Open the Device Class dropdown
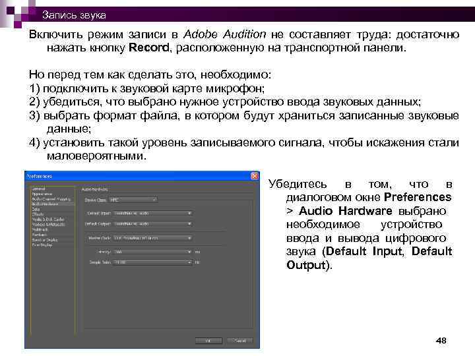This screenshot has height=356, width=475. click(x=133, y=200)
